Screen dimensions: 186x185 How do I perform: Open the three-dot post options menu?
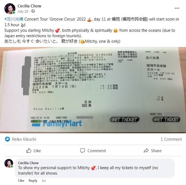pyautogui.click(x=177, y=8)
